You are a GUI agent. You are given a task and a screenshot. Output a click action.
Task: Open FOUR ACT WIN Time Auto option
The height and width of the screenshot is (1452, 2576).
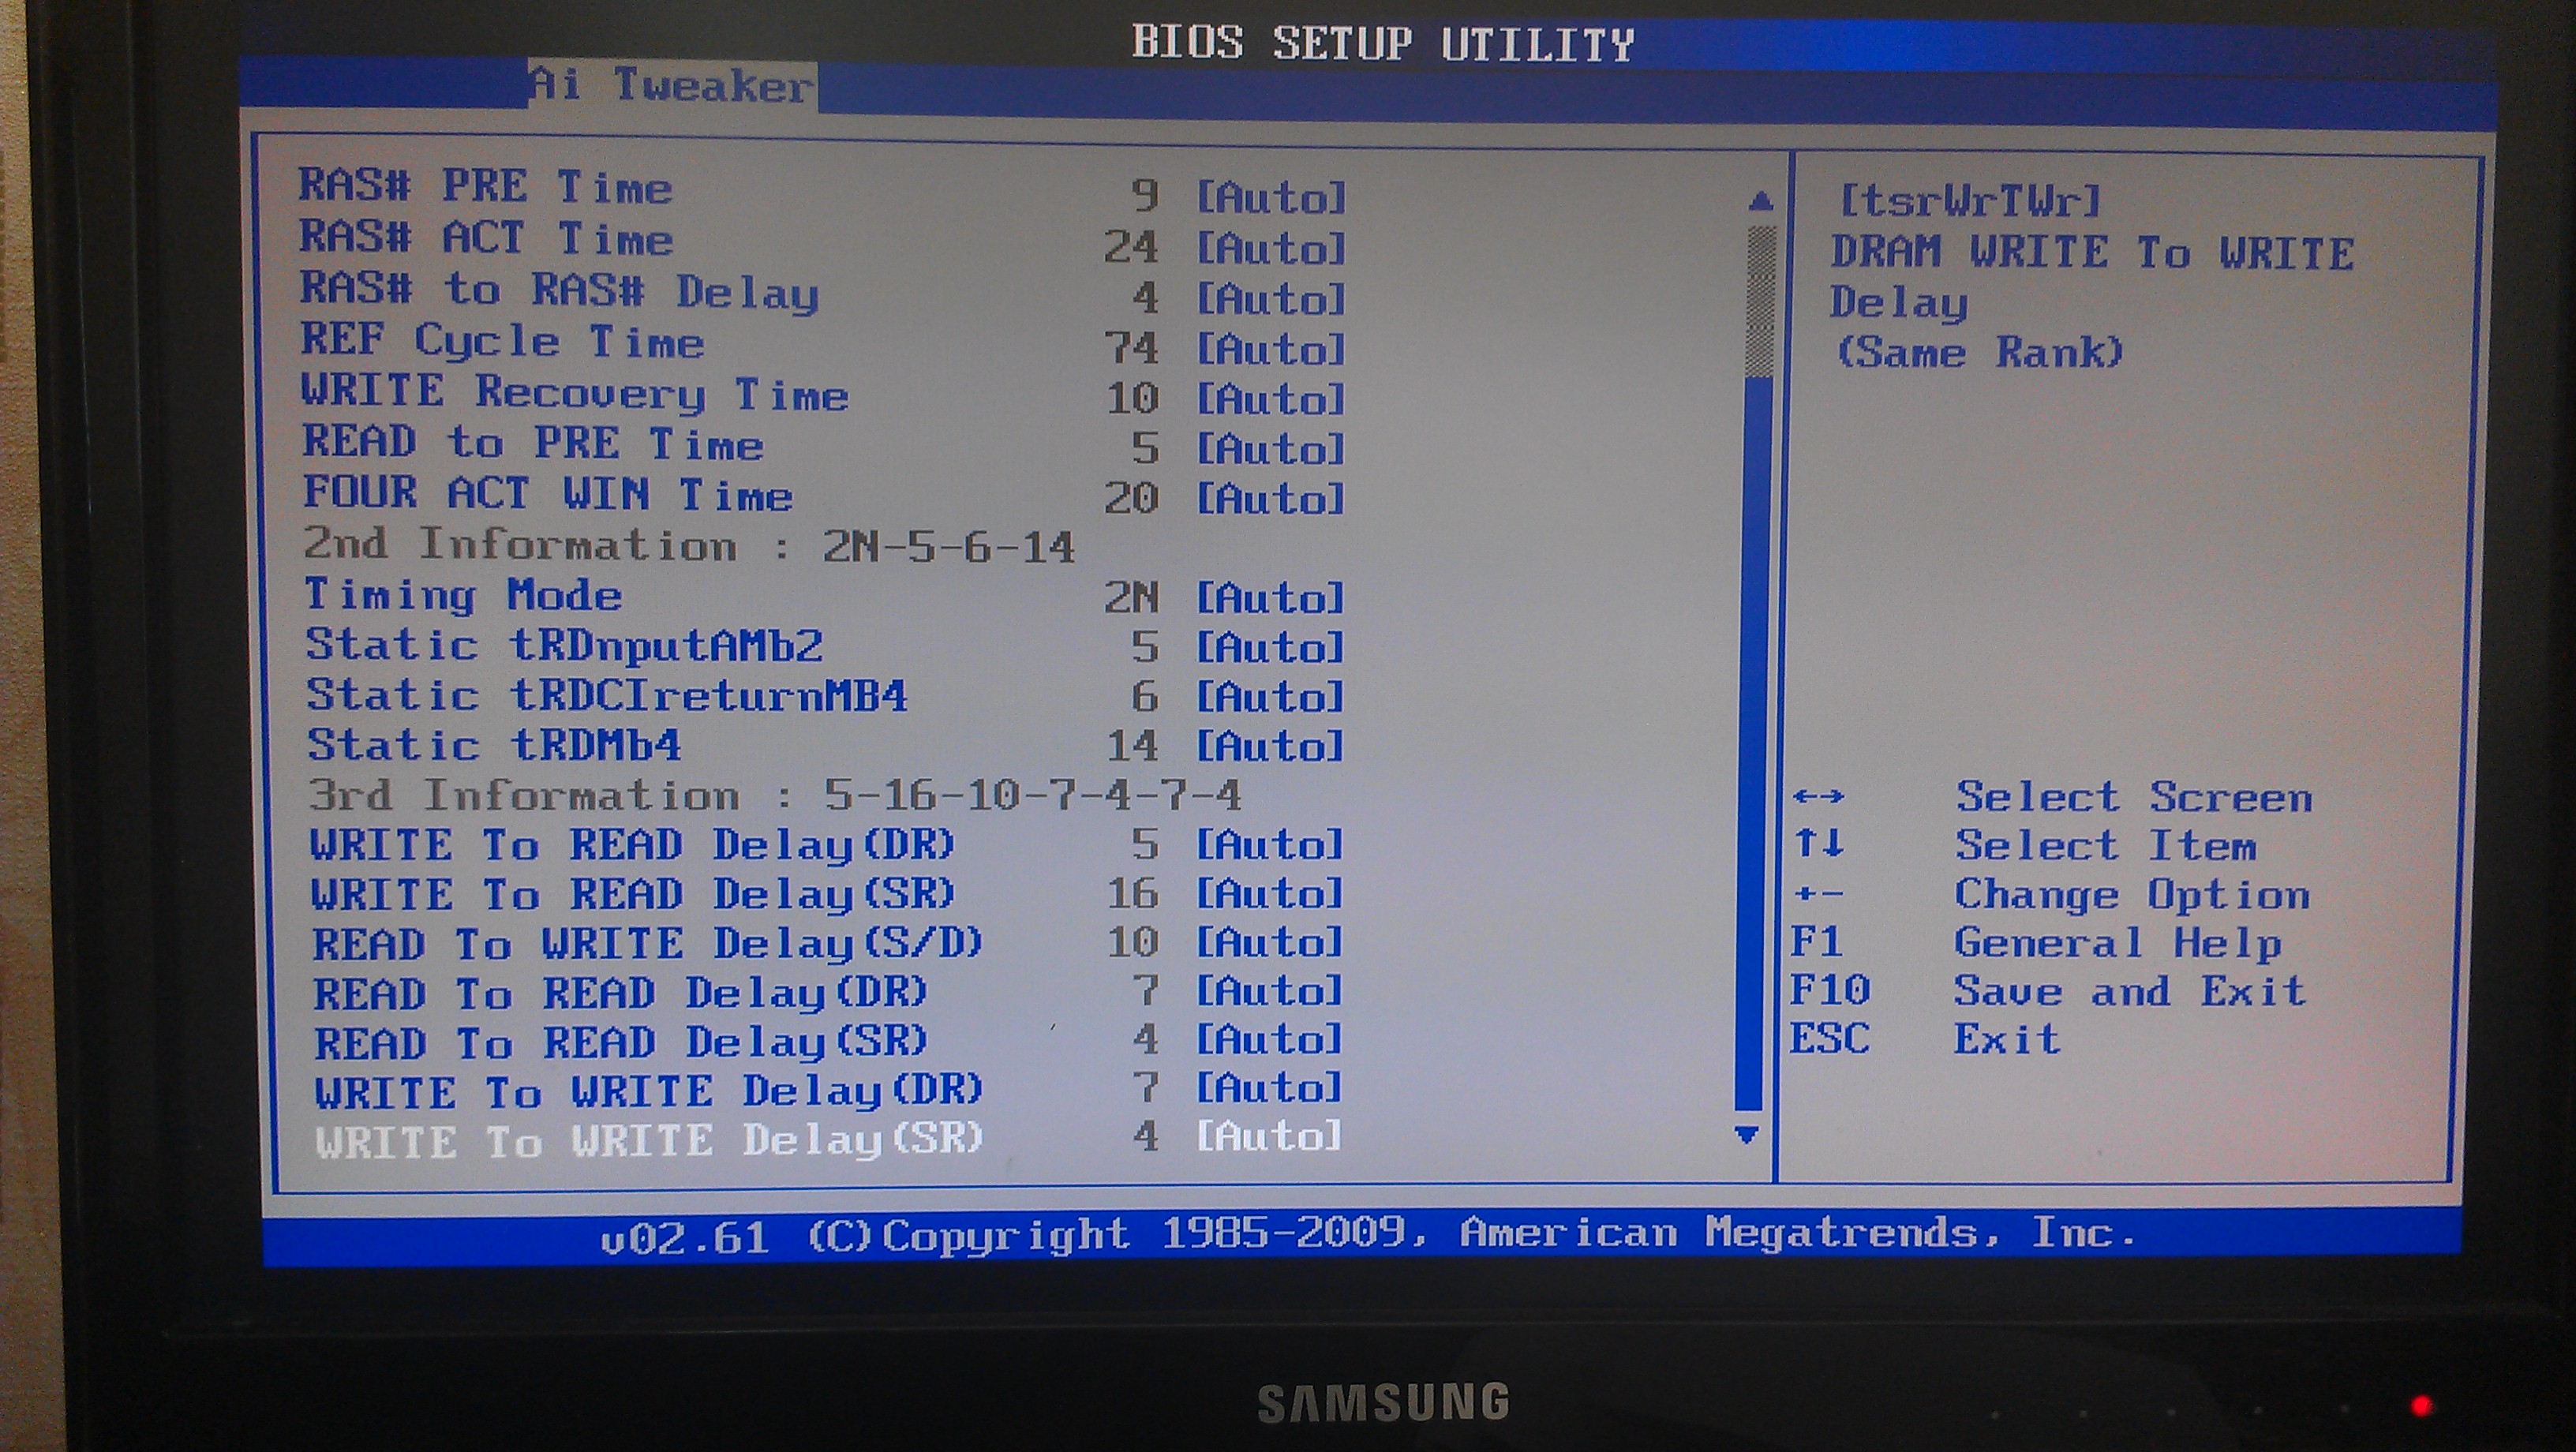click(1271, 498)
